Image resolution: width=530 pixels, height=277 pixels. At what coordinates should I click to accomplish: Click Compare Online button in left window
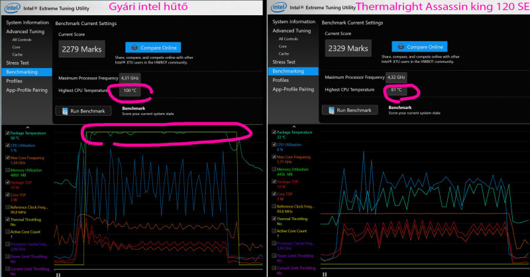point(153,48)
